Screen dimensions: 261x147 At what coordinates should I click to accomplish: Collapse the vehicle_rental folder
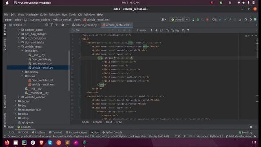(x=19, y=47)
